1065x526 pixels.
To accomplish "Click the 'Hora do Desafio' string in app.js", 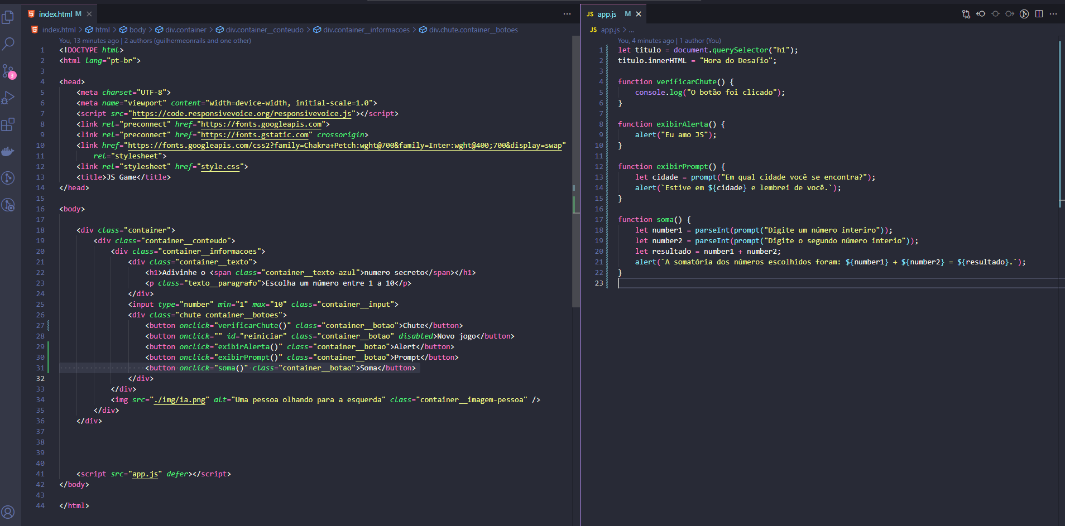I will [736, 61].
